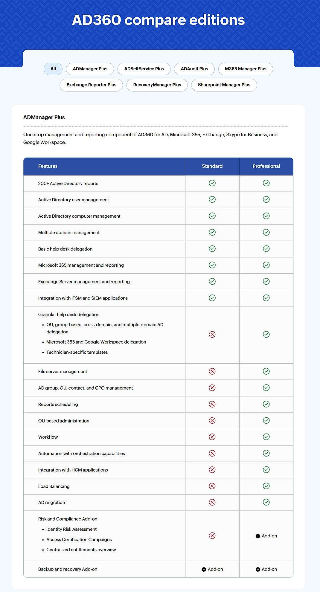Viewport: 320px width, 592px height.
Task: Click the Professional checkmark for Granular help desk delegation
Action: [x=266, y=334]
